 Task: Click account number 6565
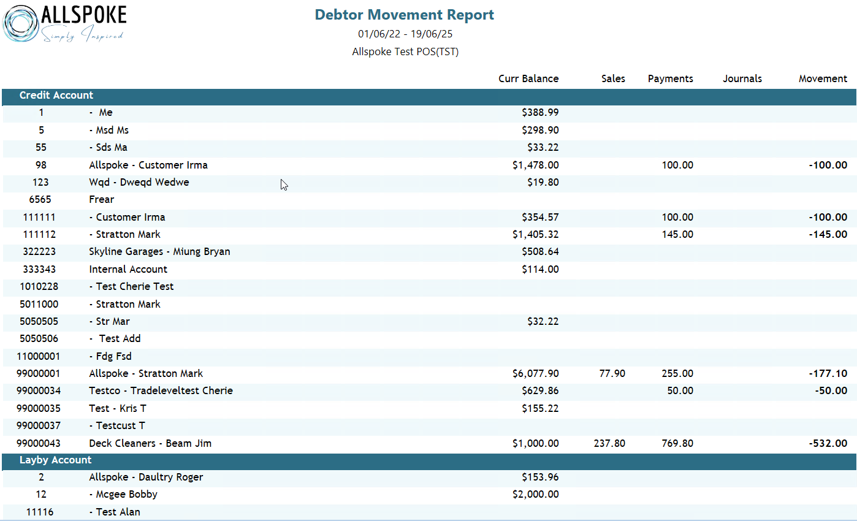(x=40, y=199)
